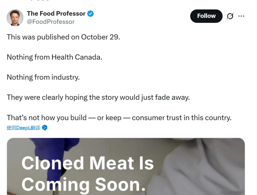Click The Food Professor's profile avatar
This screenshot has height=195, width=257.
(15, 18)
